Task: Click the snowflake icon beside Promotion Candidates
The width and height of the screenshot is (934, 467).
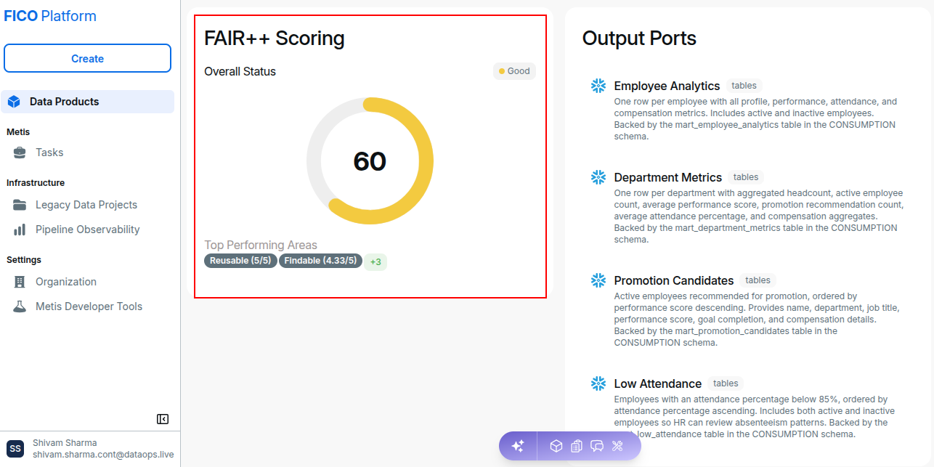Action: pyautogui.click(x=598, y=280)
